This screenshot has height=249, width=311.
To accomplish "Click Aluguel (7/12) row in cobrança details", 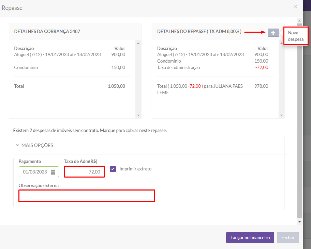I will [x=70, y=54].
